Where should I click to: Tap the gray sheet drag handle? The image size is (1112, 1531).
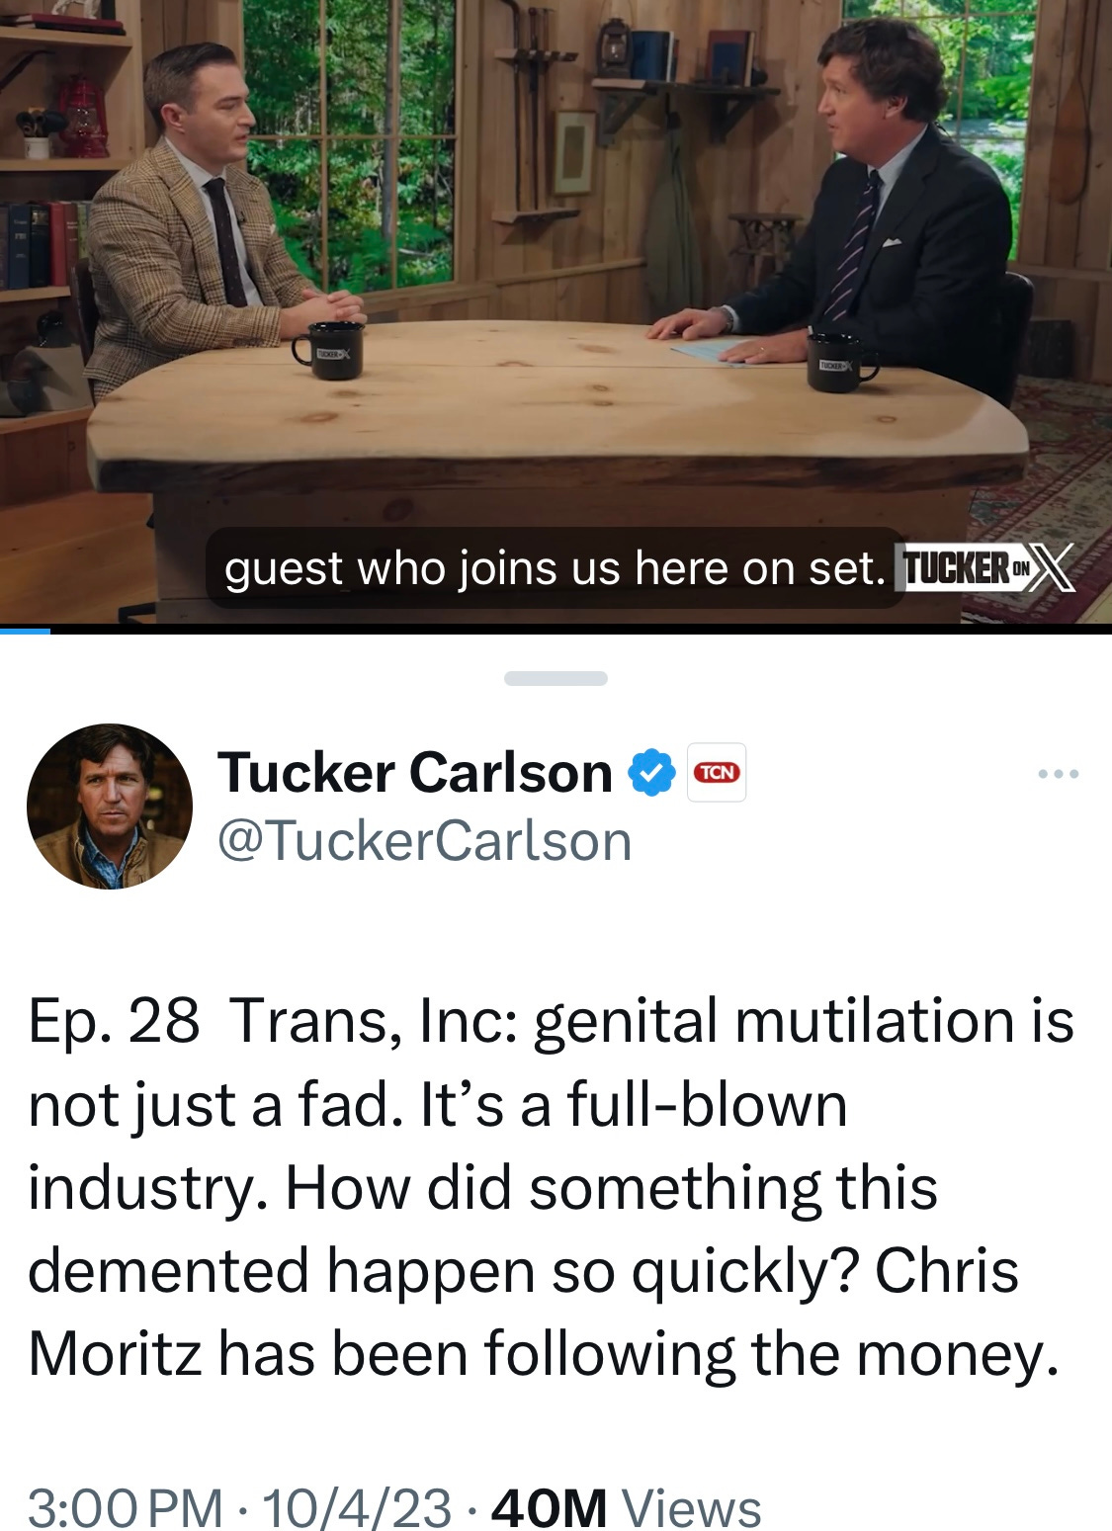click(556, 678)
